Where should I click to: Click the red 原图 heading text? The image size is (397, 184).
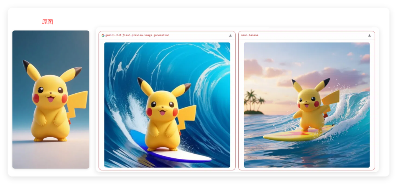[x=47, y=22]
